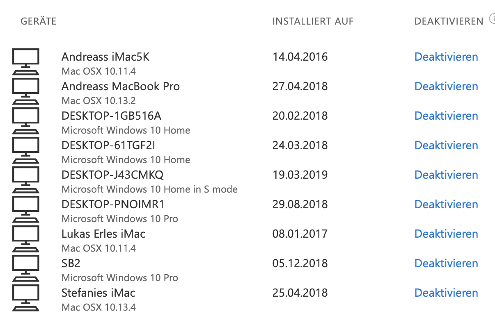
Task: Click the computer icon for DESKTOP-J43CMKQ
Action: [x=26, y=179]
